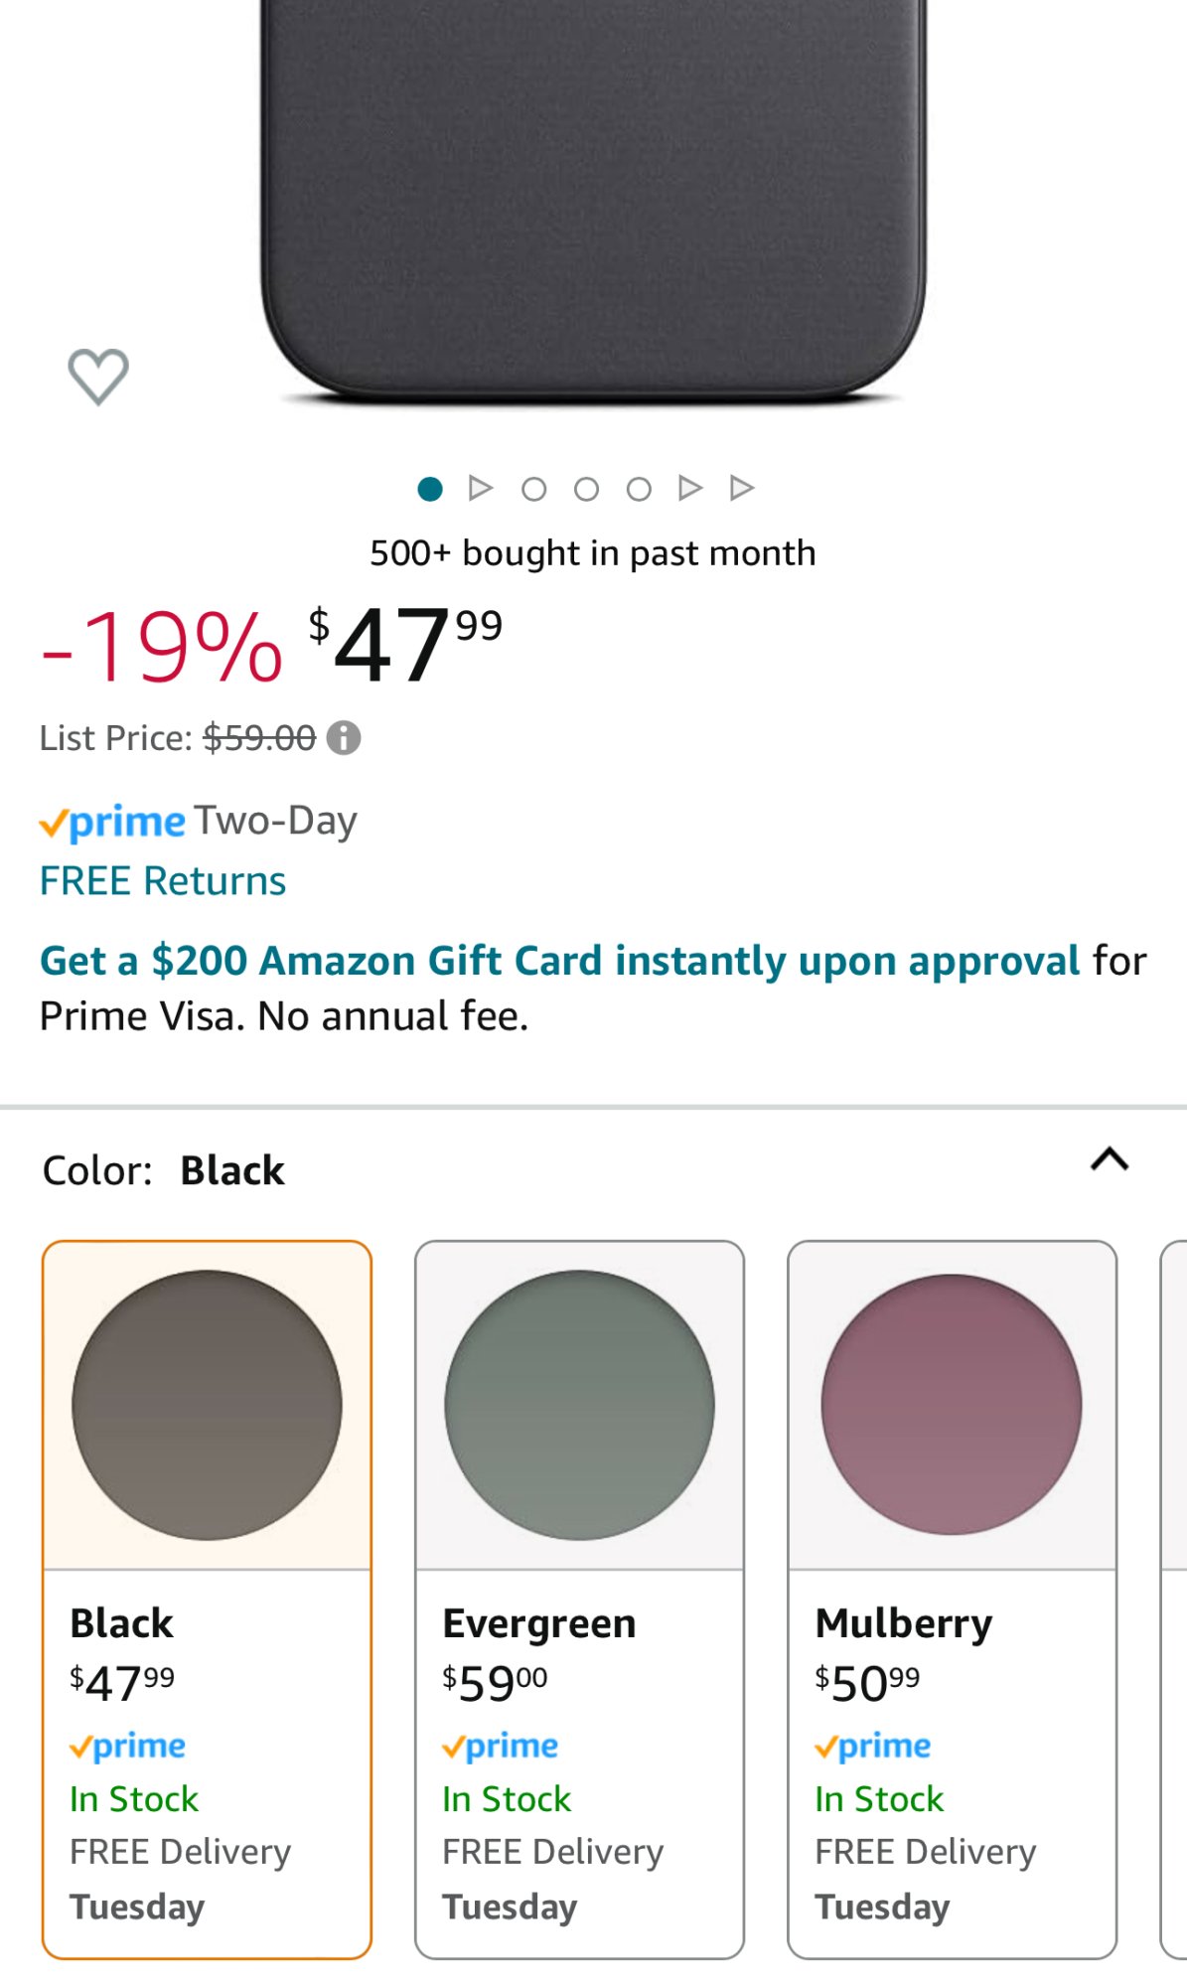Go to the filled first image dot
Viewport: 1187px width, 1987px height.
430,489
